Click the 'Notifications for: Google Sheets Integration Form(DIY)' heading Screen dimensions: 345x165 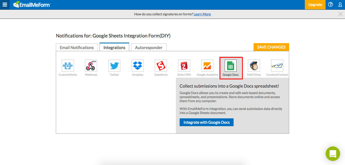[113, 36]
